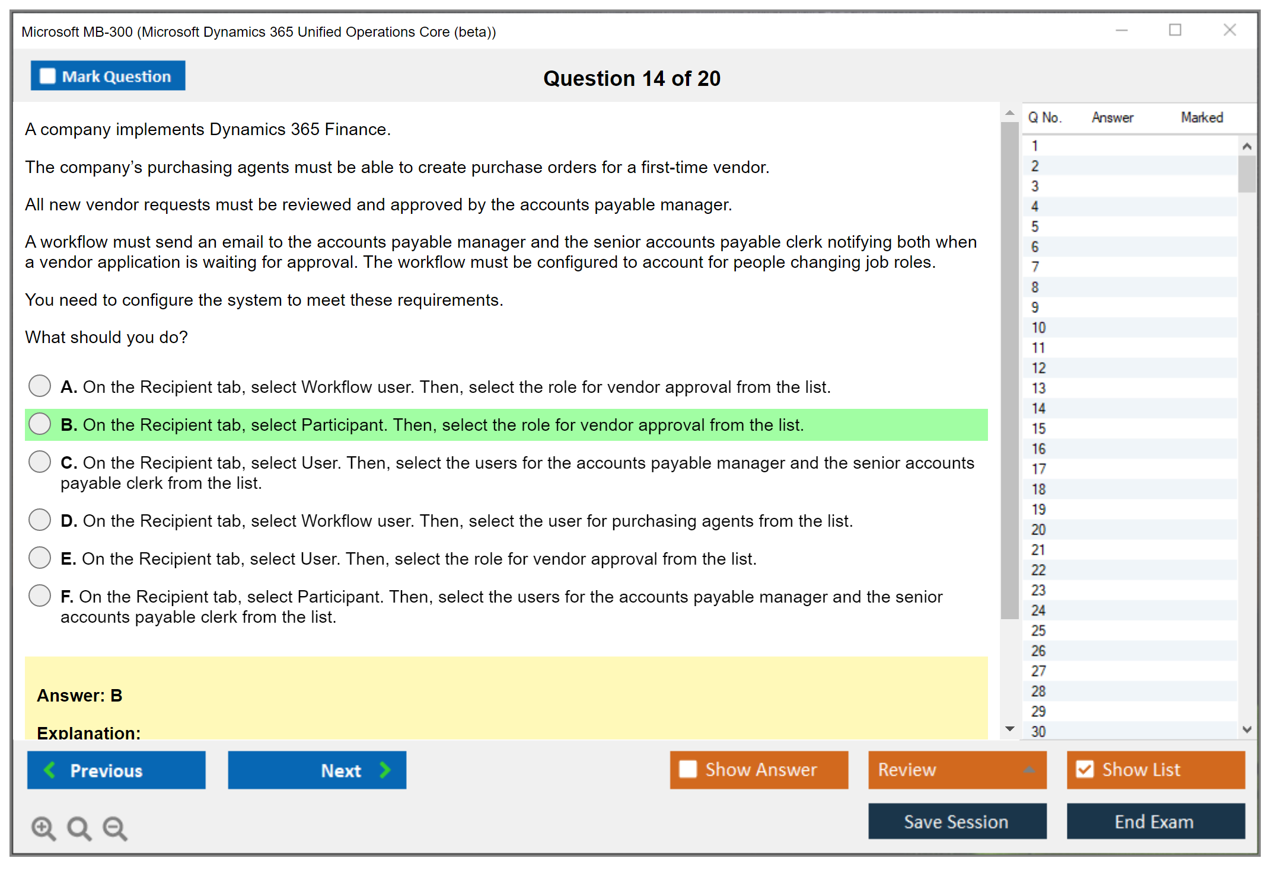Click the Answer column header
The height and width of the screenshot is (871, 1275).
click(x=1112, y=117)
